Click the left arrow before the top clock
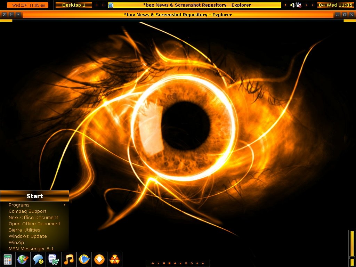The image size is (356, 267). 306,5
